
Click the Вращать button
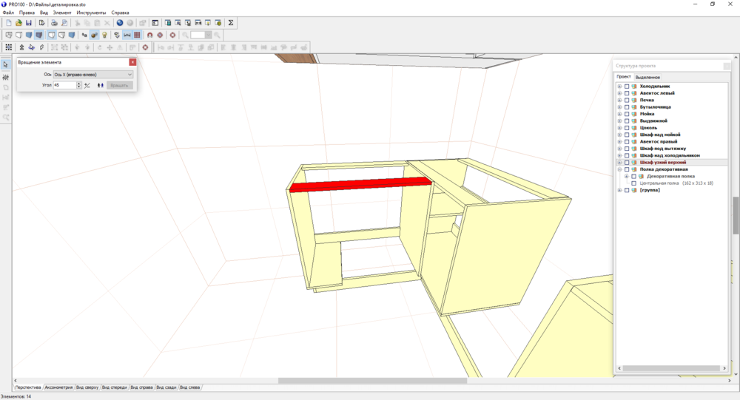[x=119, y=85]
